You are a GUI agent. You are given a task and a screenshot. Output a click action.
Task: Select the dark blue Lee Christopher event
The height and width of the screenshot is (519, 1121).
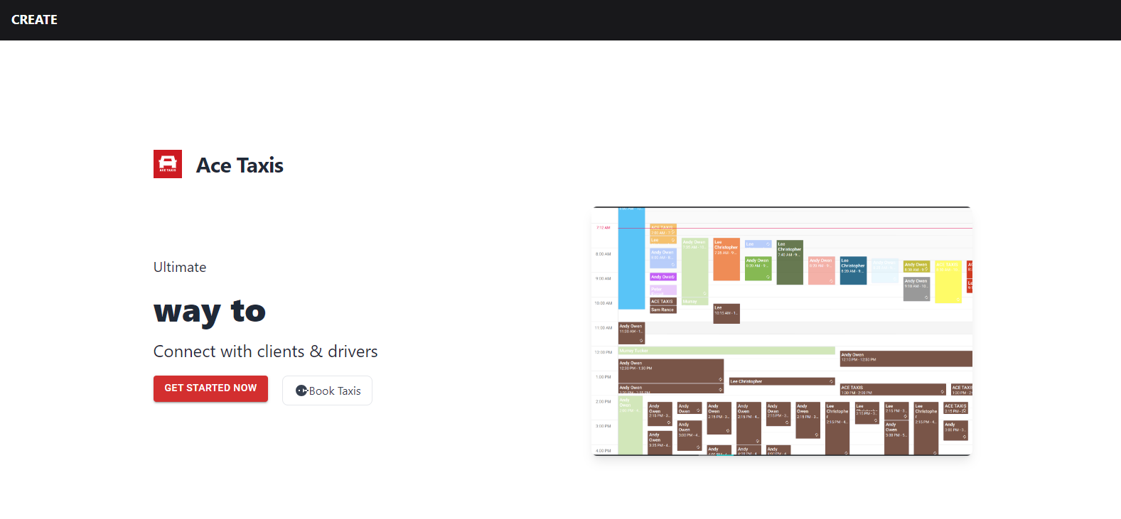[852, 272]
